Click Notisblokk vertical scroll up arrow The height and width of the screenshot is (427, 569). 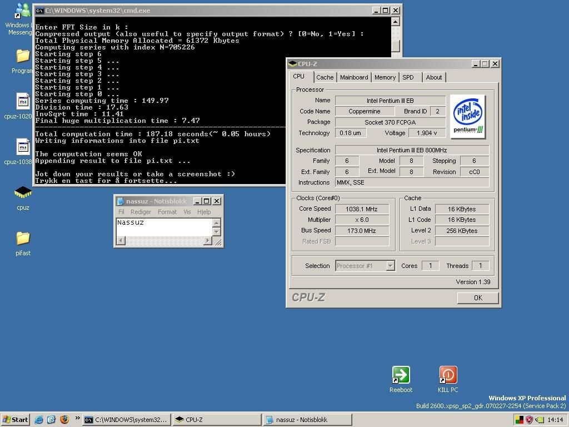coord(216,222)
